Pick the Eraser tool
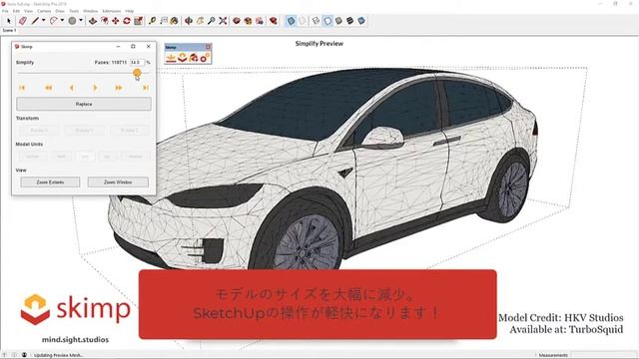The height and width of the screenshot is (359, 639). pyautogui.click(x=23, y=21)
